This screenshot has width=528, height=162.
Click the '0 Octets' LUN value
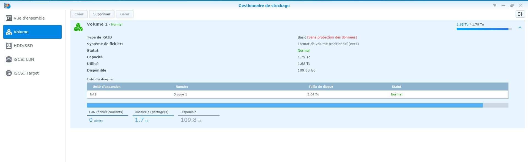[x=96, y=120]
